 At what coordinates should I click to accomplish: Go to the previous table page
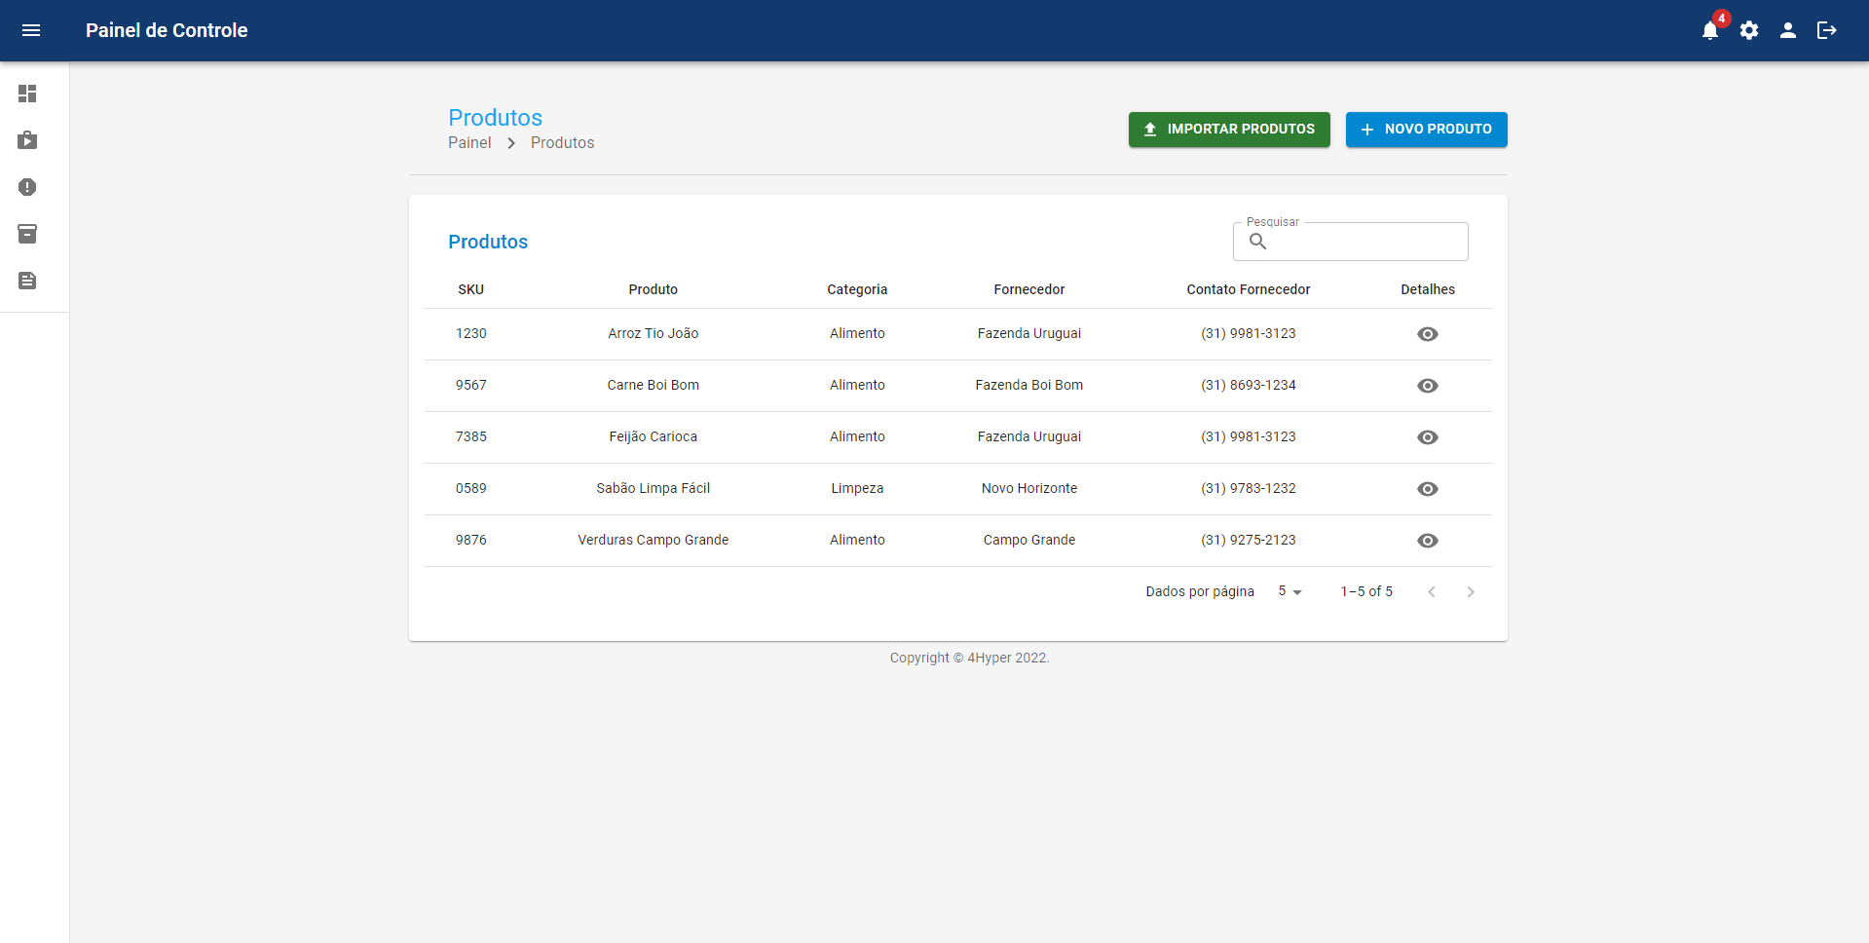1432,592
